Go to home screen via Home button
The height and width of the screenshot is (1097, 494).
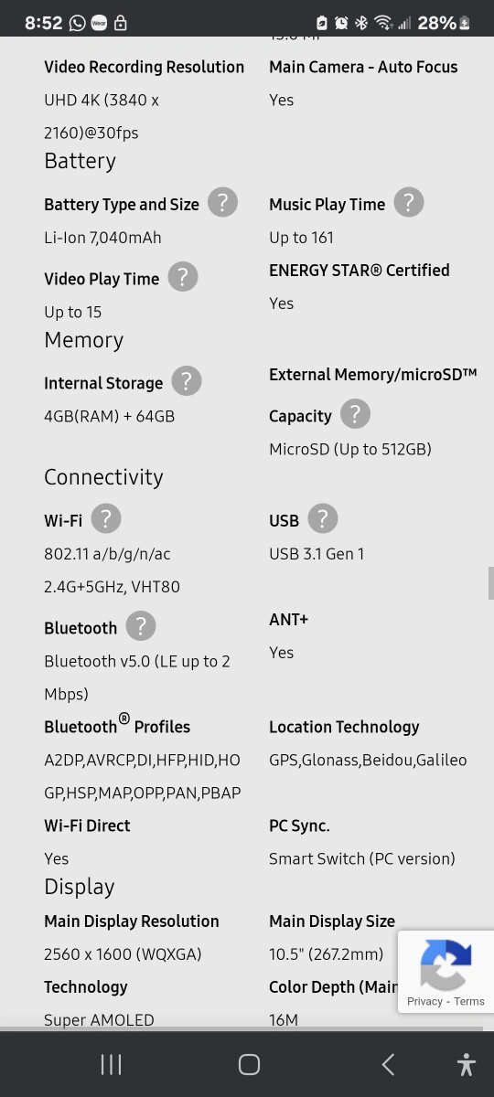249,1064
